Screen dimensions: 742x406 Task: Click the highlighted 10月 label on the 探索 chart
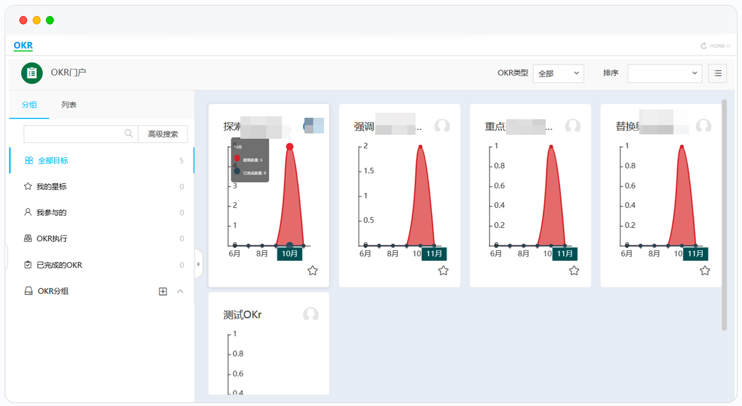pyautogui.click(x=290, y=254)
